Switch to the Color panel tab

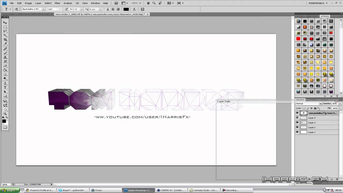pyautogui.click(x=300, y=16)
